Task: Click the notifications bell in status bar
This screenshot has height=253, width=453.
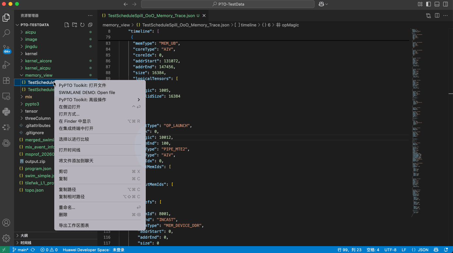Action: coord(446,250)
